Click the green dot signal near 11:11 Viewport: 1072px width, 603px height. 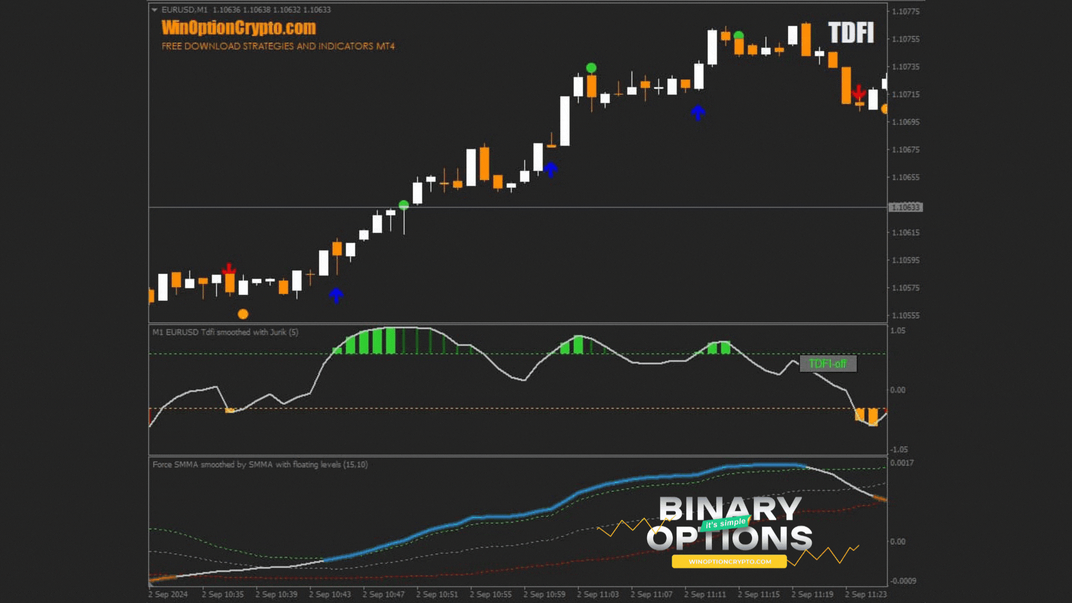(x=739, y=35)
